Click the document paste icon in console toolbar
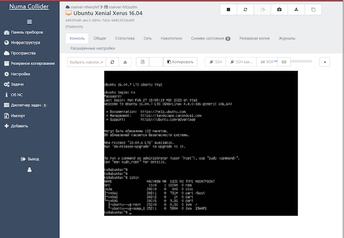The height and width of the screenshot is (238, 344). (x=142, y=62)
